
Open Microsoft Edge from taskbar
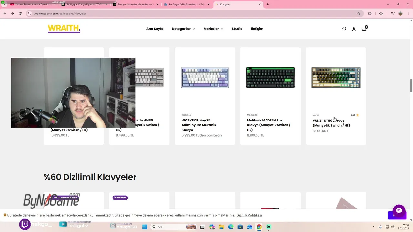tap(231, 227)
